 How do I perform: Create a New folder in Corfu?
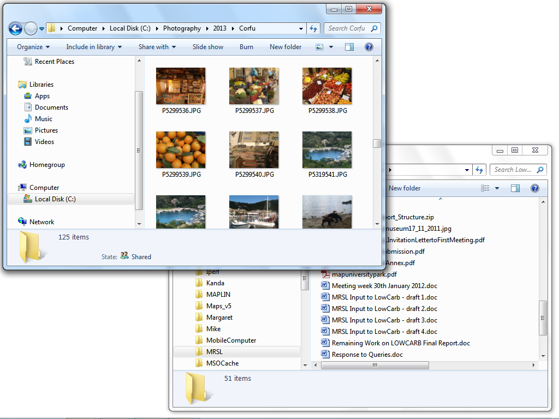[x=286, y=47]
